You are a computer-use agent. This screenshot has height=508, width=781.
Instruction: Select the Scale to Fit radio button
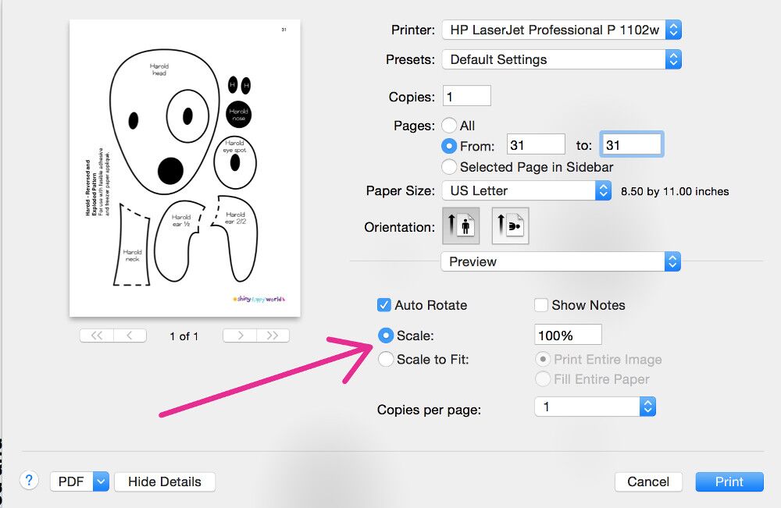(386, 360)
